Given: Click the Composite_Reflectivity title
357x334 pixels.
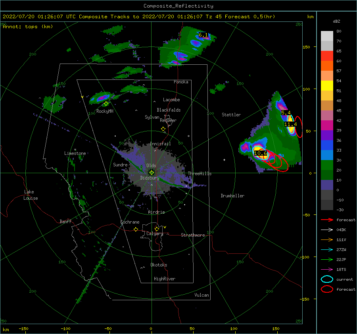Looking at the screenshot, I should (x=178, y=6).
